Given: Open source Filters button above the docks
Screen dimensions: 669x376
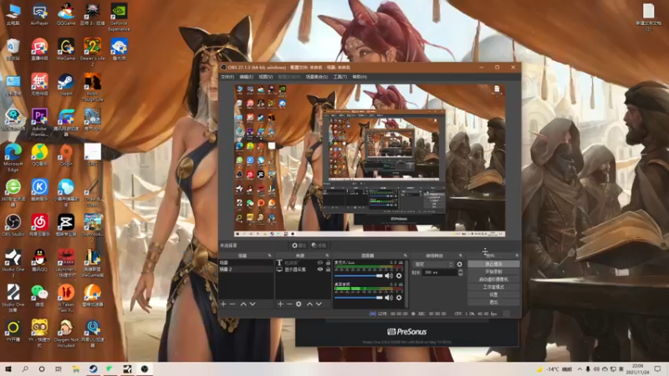Looking at the screenshot, I should (319, 246).
